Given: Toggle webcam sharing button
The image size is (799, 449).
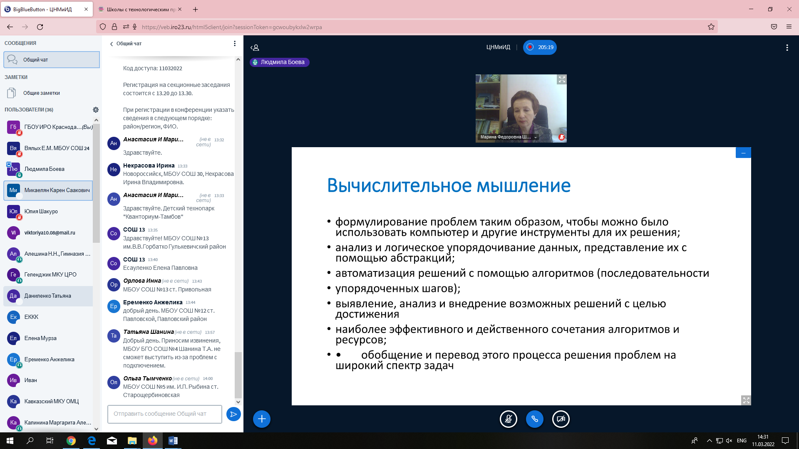Looking at the screenshot, I should (561, 419).
